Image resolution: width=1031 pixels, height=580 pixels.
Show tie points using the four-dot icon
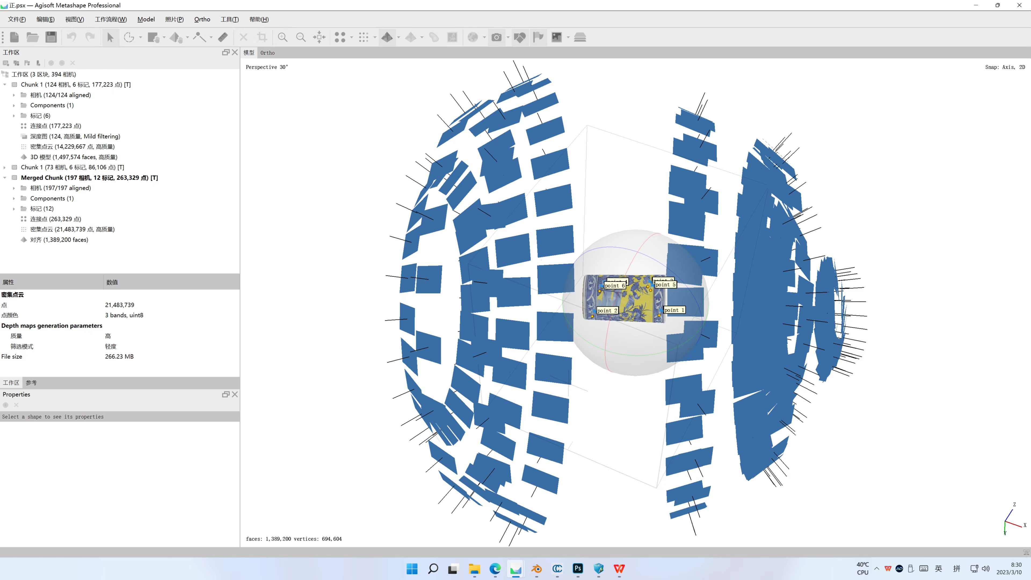(x=340, y=37)
